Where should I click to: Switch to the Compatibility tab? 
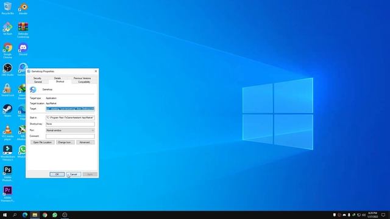84,82
